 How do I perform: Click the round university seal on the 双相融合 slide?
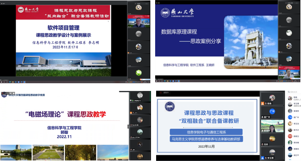coord(170,106)
